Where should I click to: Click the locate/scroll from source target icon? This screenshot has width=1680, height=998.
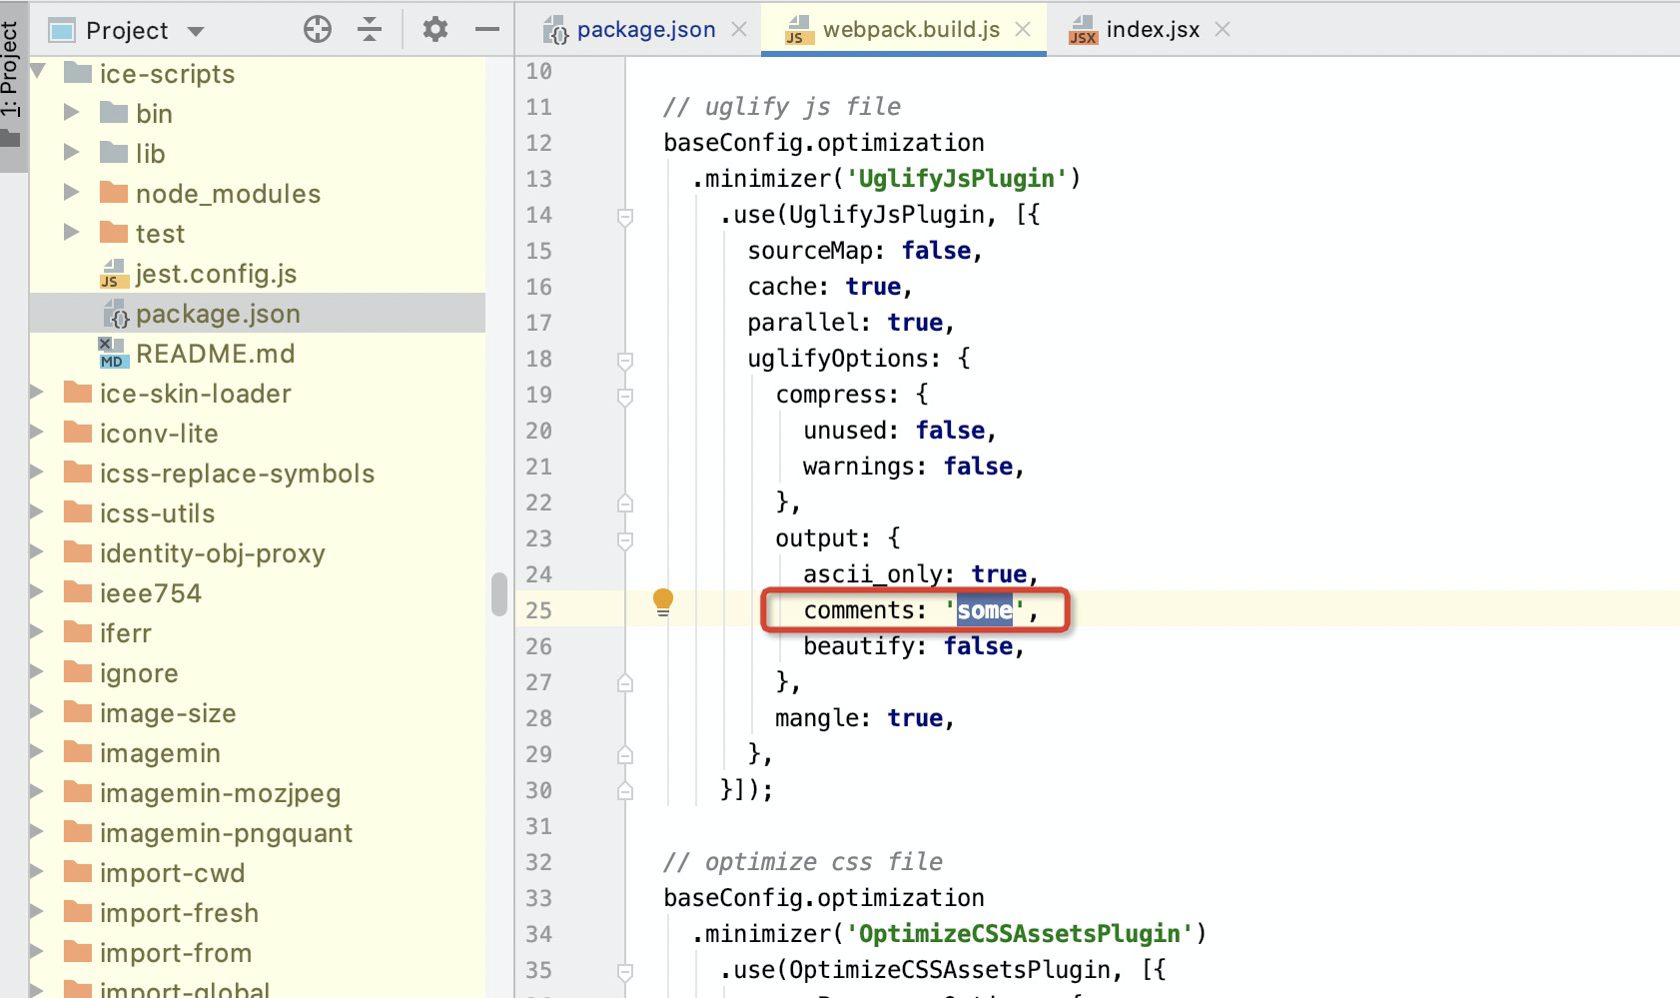click(318, 30)
